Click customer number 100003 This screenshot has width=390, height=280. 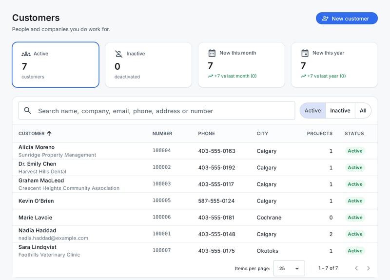pos(162,184)
